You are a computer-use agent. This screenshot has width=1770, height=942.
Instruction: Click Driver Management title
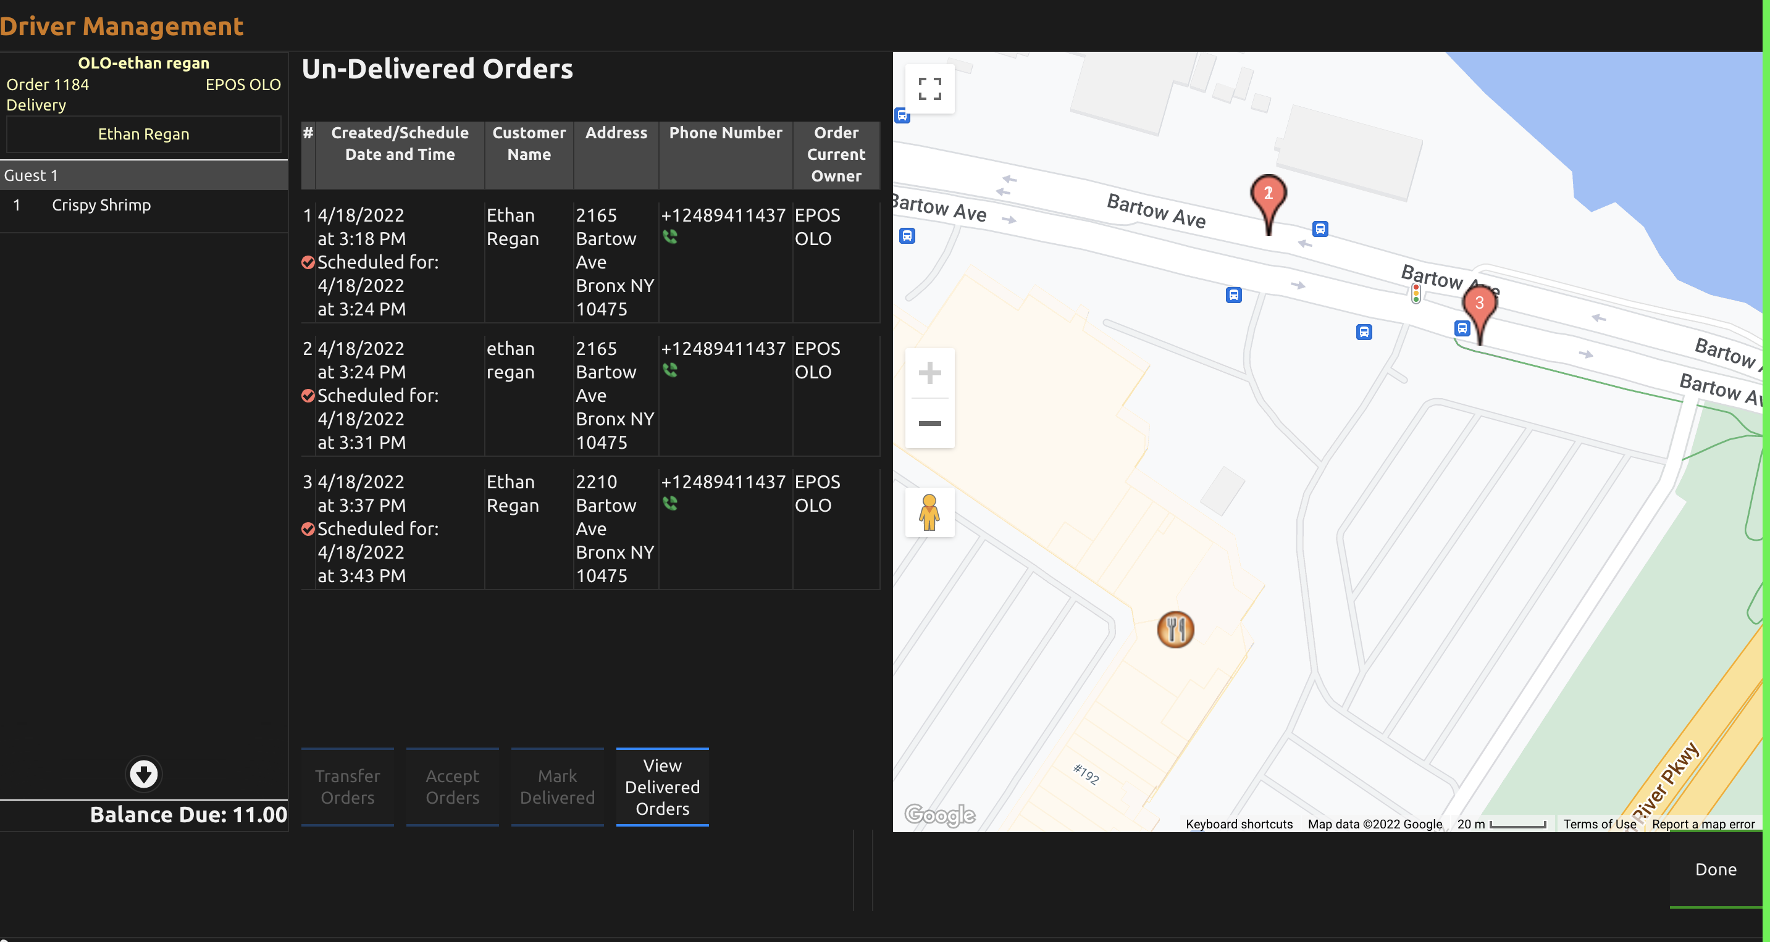[x=122, y=26]
